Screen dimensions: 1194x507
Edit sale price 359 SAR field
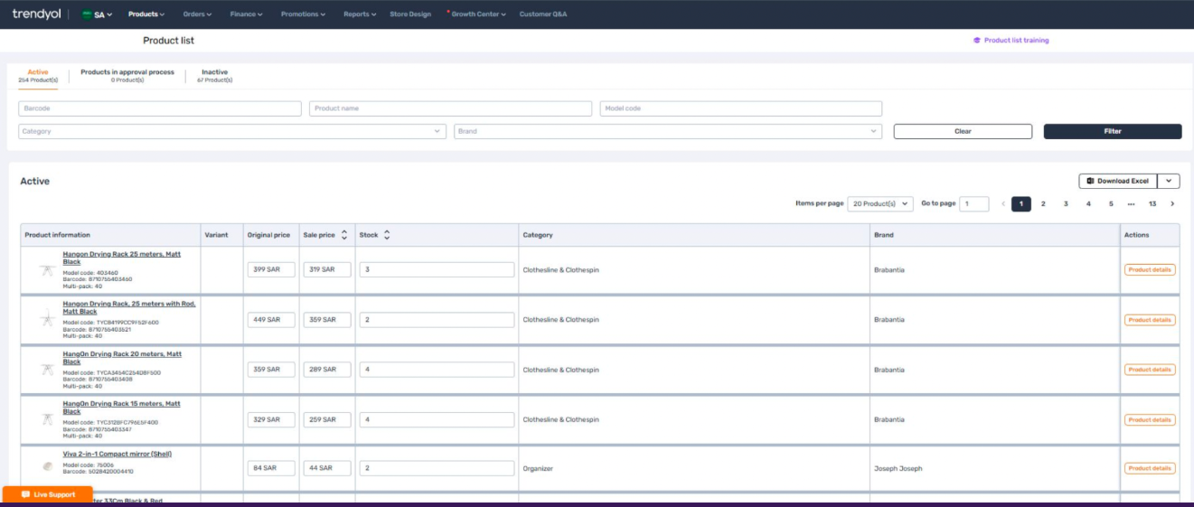coord(326,320)
